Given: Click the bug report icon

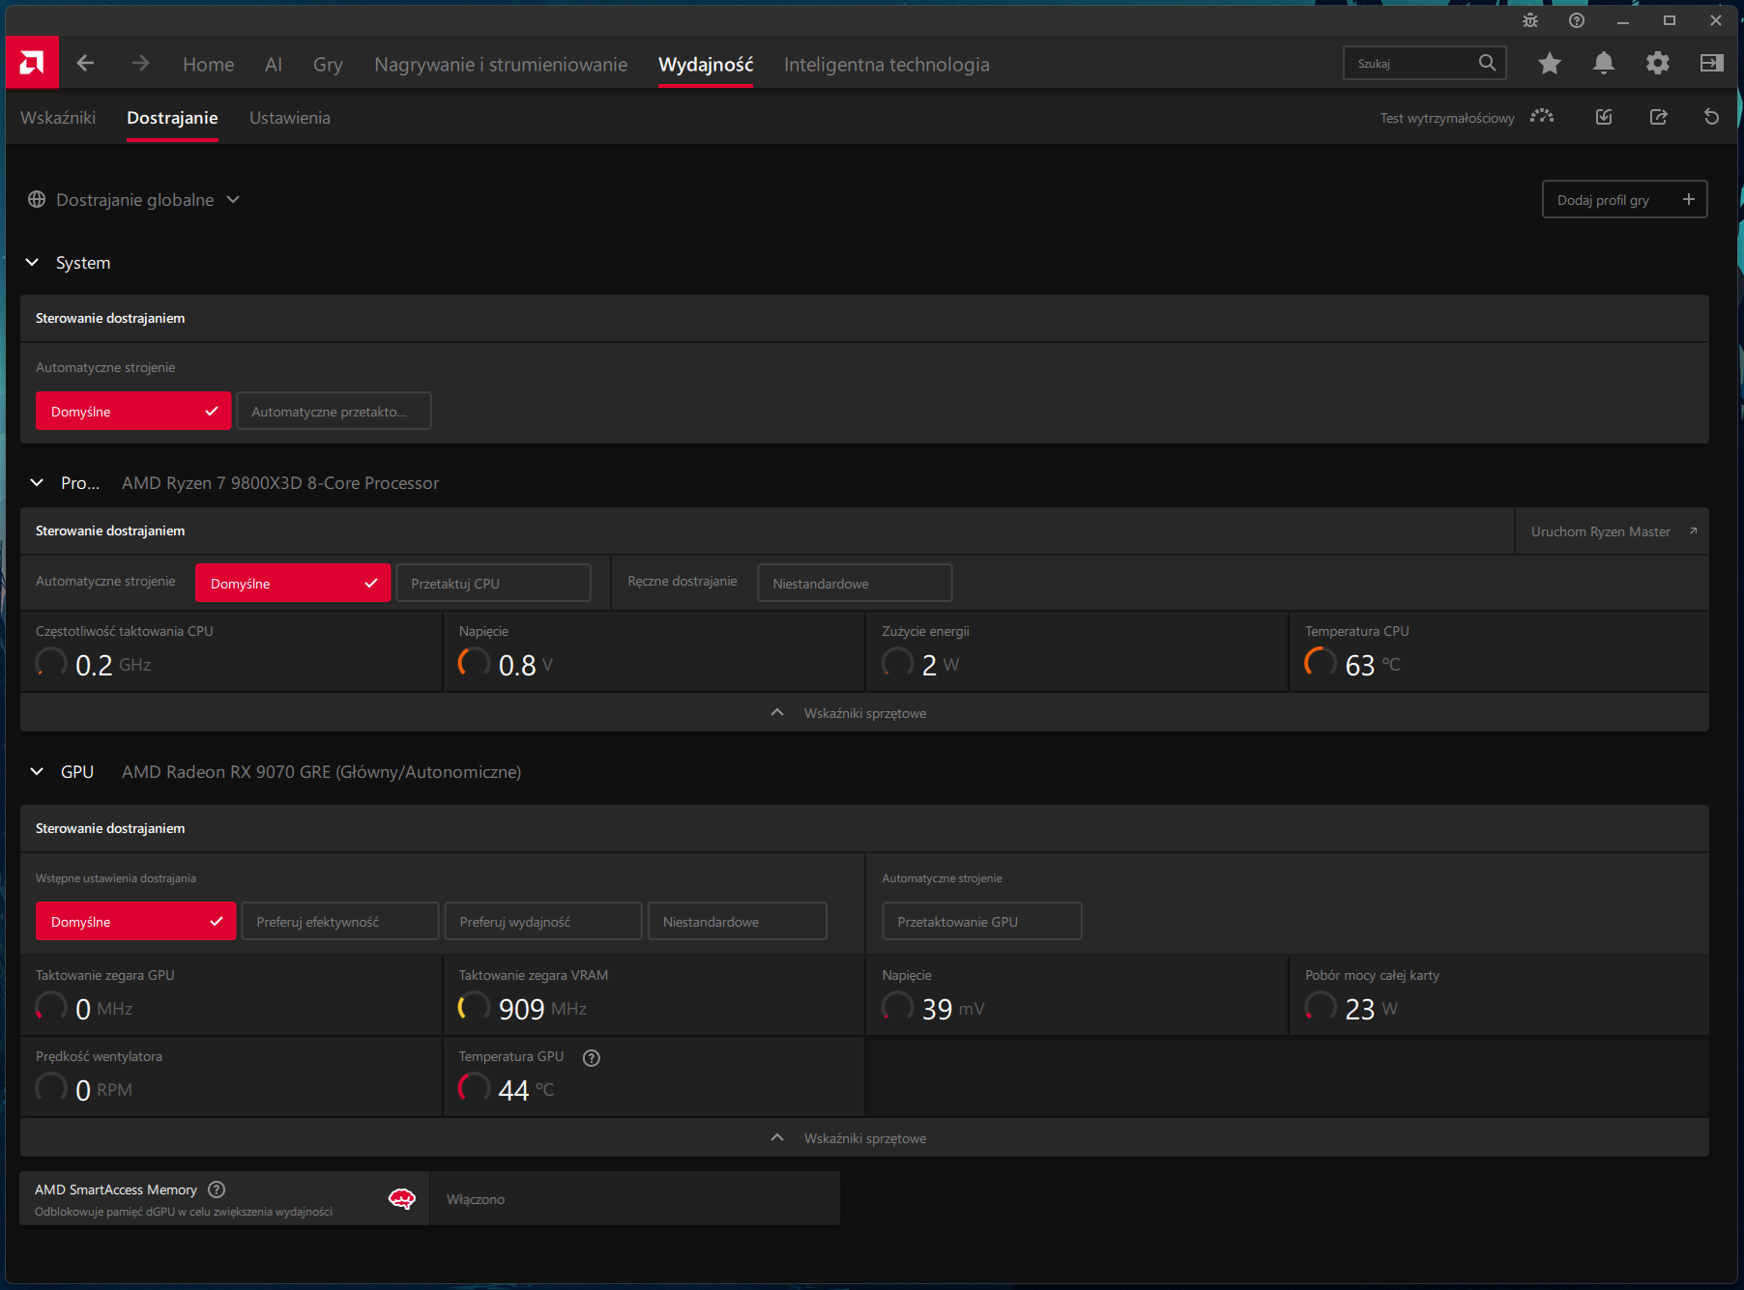Looking at the screenshot, I should [x=1530, y=20].
